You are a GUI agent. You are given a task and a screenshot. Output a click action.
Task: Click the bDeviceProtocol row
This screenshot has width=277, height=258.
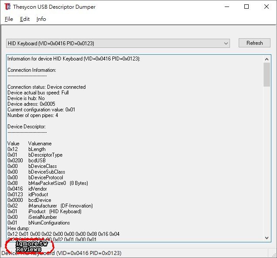pos(35,178)
